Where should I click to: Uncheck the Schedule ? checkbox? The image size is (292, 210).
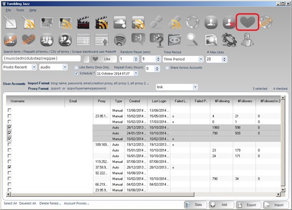pos(76,73)
